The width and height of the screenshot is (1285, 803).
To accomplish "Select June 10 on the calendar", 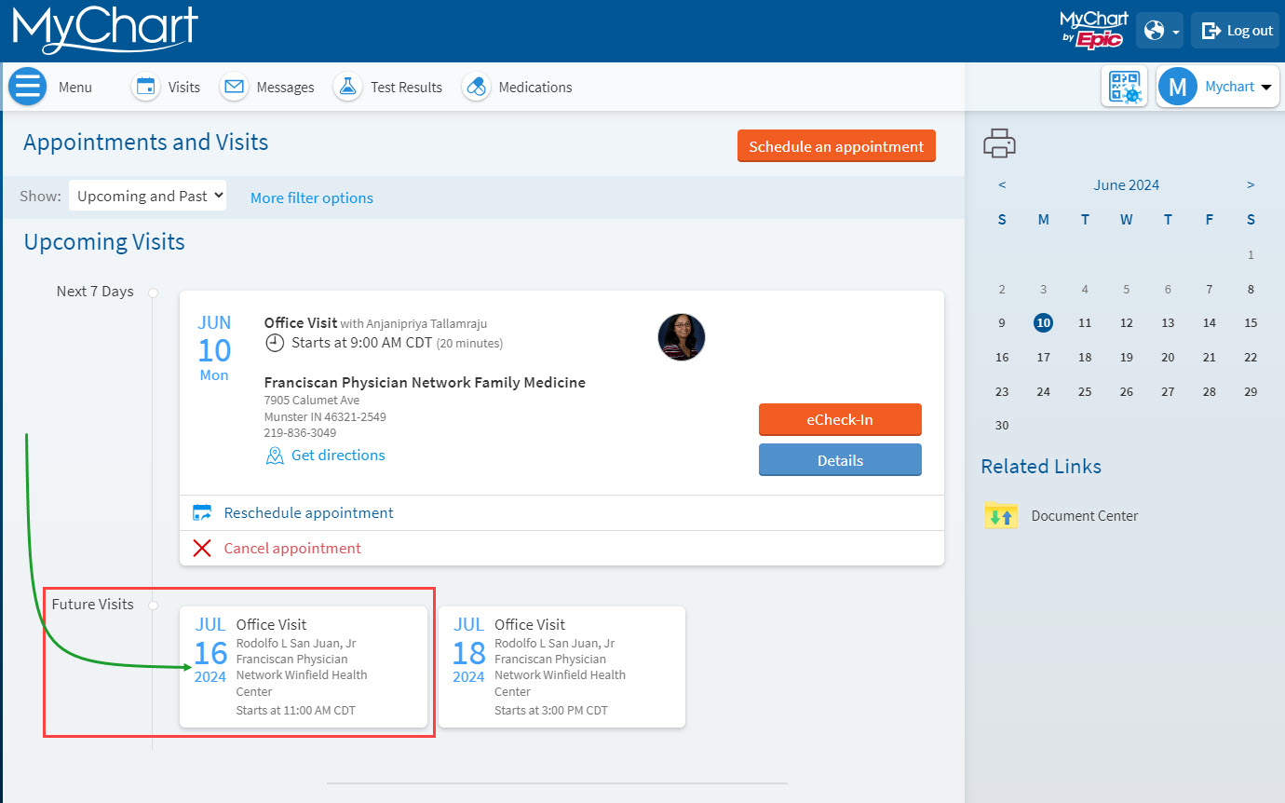I will tap(1043, 322).
